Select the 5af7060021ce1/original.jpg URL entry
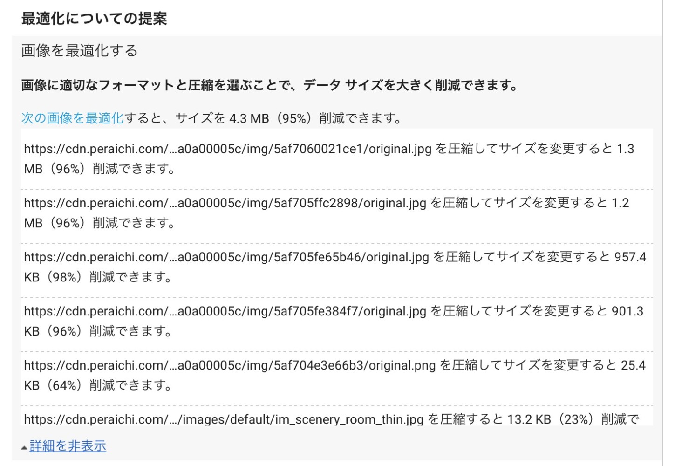The height and width of the screenshot is (466, 675). click(228, 149)
